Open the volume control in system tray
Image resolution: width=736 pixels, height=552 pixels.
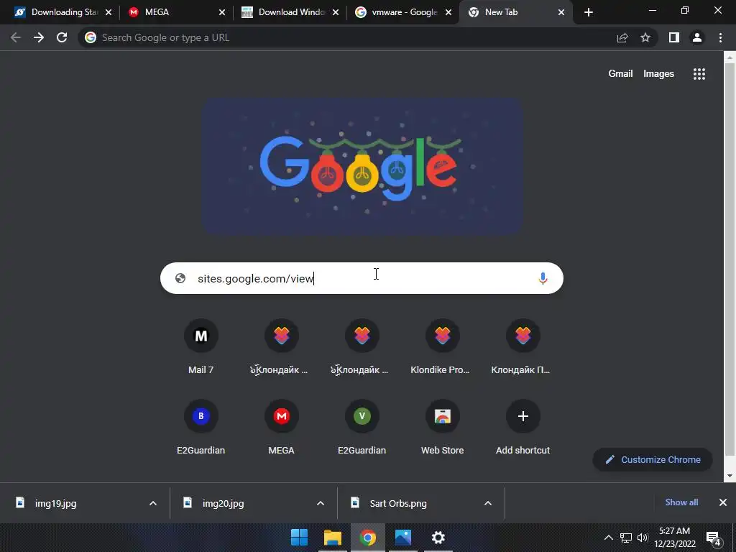pyautogui.click(x=643, y=538)
